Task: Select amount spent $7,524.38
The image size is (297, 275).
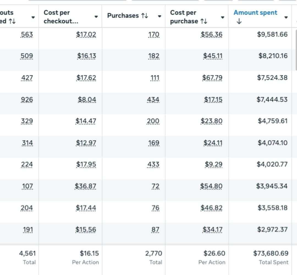Action: pos(272,78)
